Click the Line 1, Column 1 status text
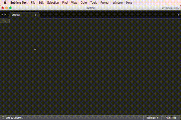This screenshot has height=120, width=181. tap(14, 118)
